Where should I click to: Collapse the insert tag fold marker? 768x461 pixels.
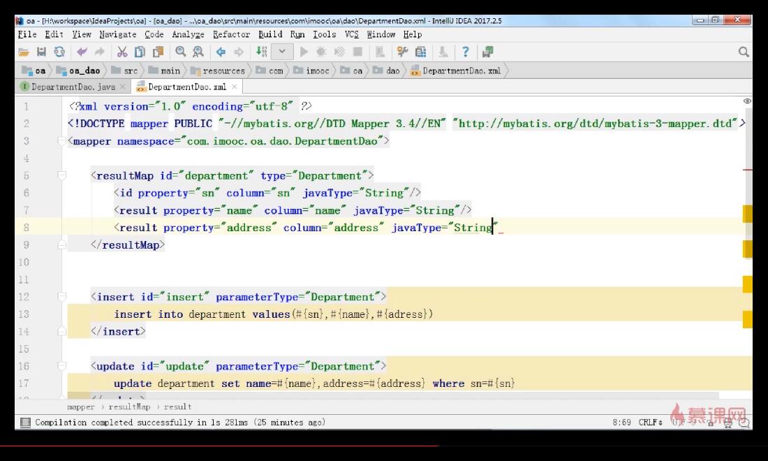tap(61, 296)
